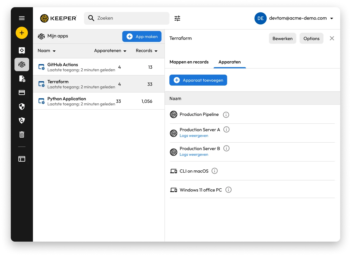The width and height of the screenshot is (351, 256).
Task: Open the trash bin icon in sidebar
Action: (22, 134)
